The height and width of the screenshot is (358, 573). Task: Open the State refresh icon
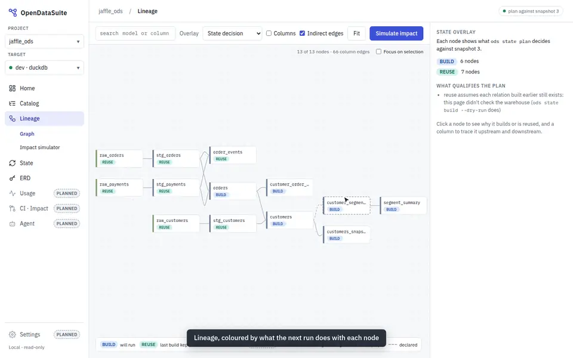tap(13, 163)
